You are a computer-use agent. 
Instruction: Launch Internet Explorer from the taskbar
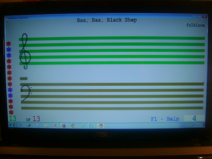[82, 126]
